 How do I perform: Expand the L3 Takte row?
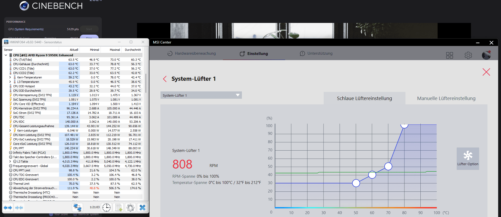coord(10,162)
